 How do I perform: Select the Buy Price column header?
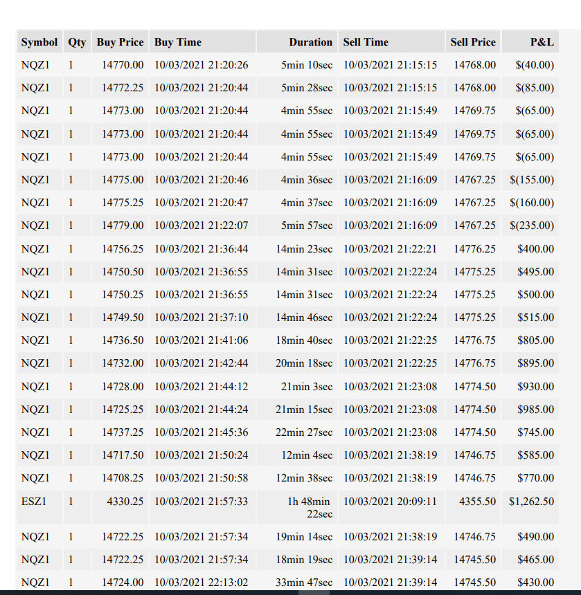(x=120, y=42)
